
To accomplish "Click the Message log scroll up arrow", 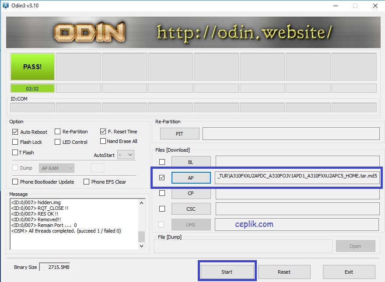I will [x=141, y=203].
